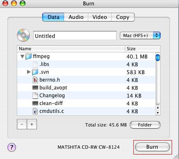
Task: Select the ffmpeg row name
Action: pyautogui.click(x=41, y=56)
